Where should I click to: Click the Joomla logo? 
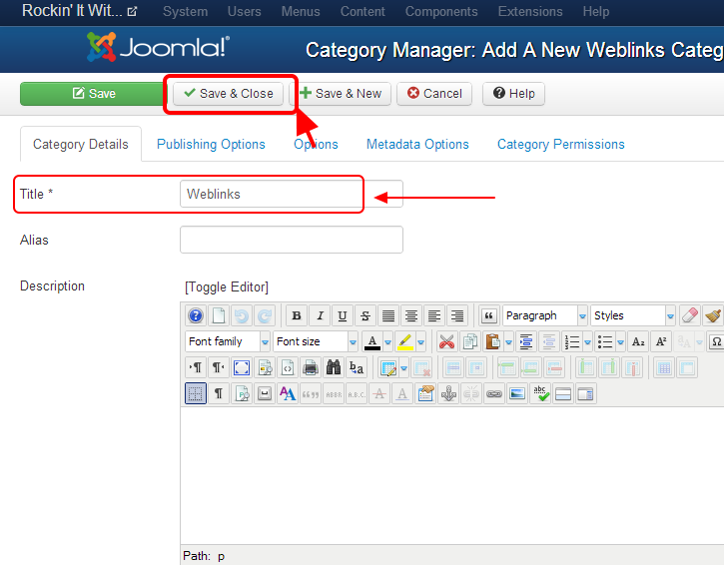click(158, 47)
